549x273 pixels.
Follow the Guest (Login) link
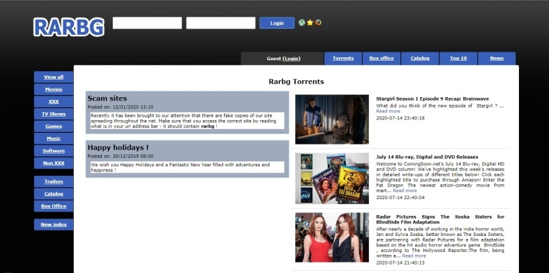coord(292,59)
